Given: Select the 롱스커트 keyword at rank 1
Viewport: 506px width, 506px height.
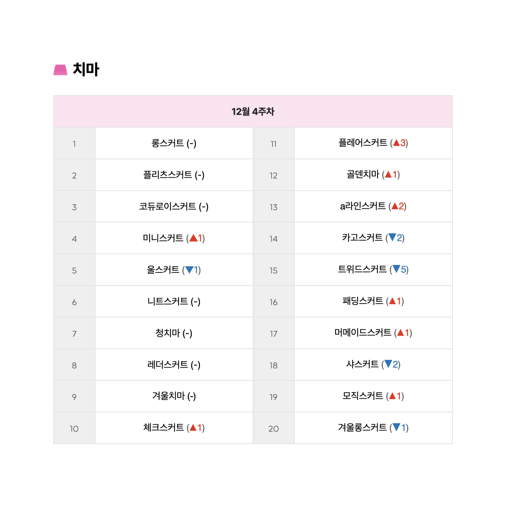Looking at the screenshot, I should coord(168,143).
